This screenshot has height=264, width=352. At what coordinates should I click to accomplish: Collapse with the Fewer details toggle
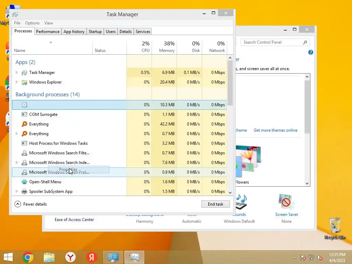point(31,204)
